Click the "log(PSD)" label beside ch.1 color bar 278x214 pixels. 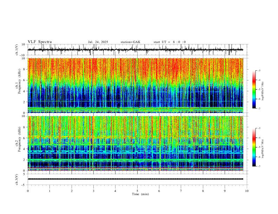(x=263, y=91)
